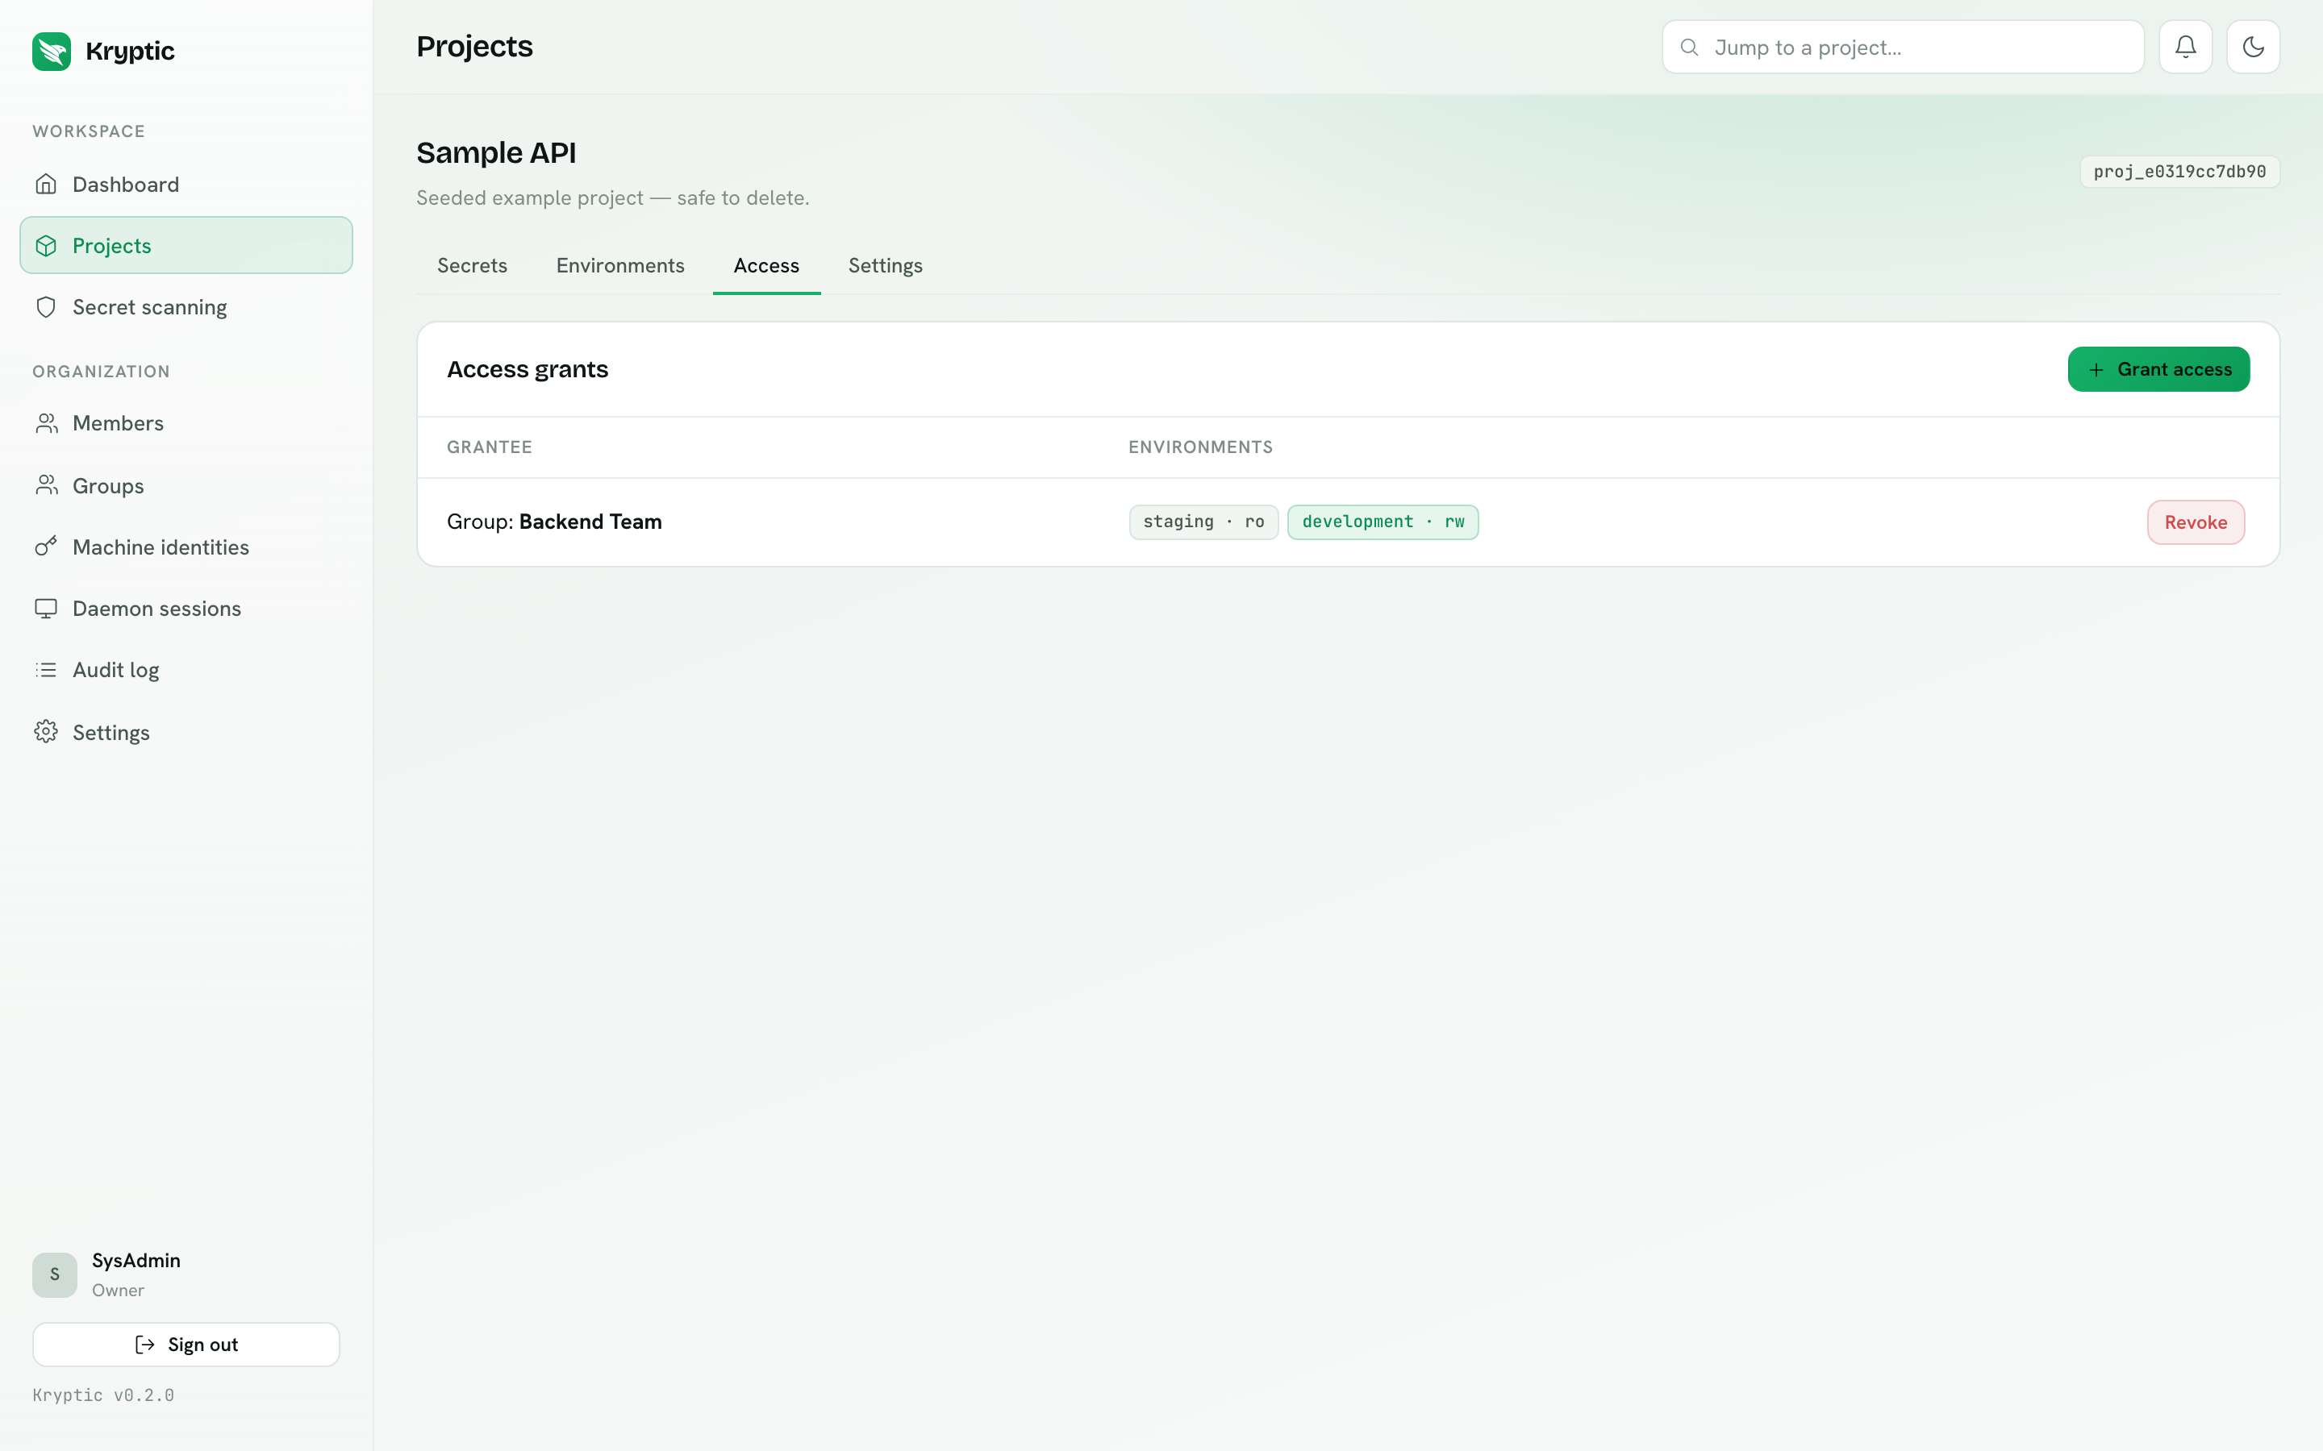Go to Dashboard in sidebar
Image resolution: width=2323 pixels, height=1451 pixels.
[x=186, y=185]
